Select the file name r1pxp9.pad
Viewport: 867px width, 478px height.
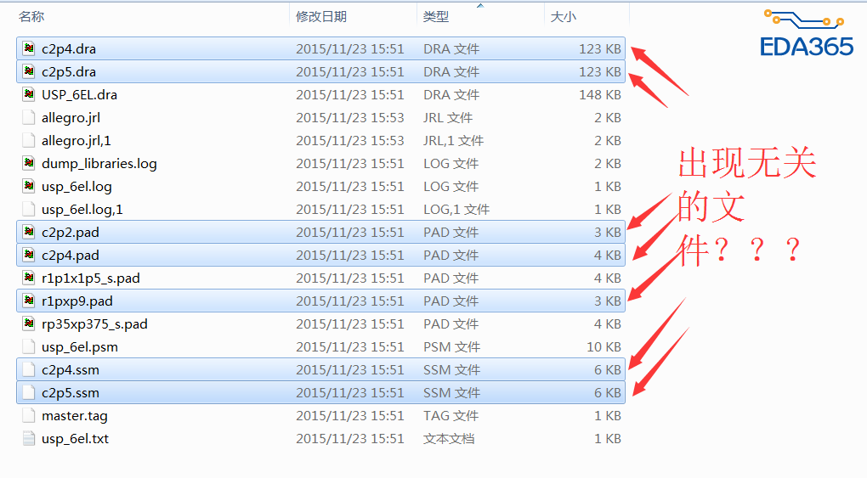[76, 301]
